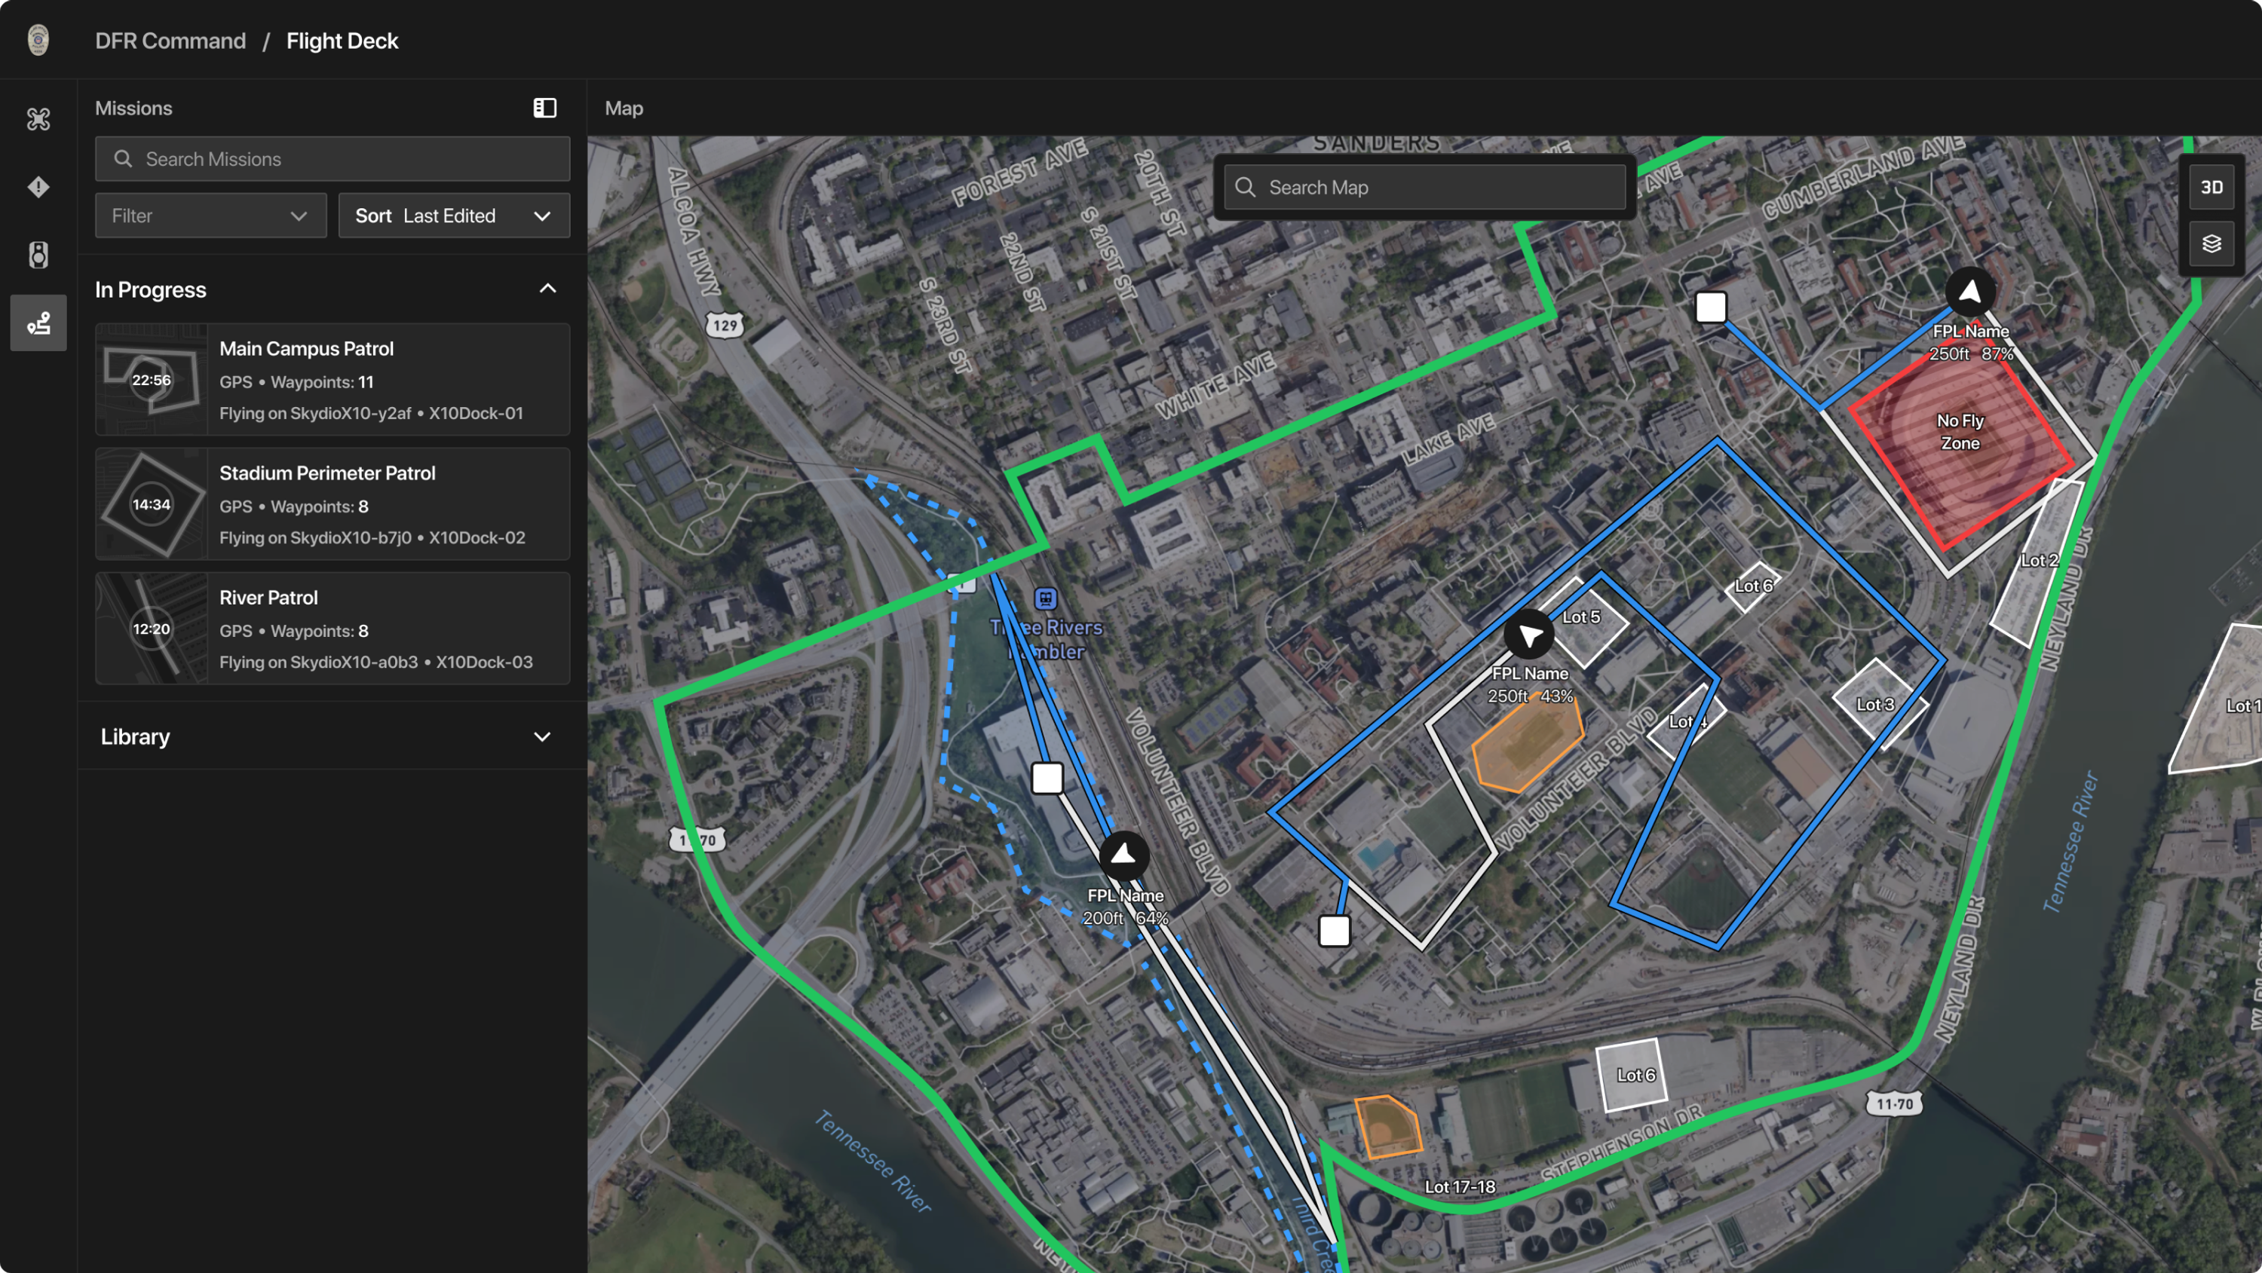Open the Sort Last Edited dropdown
The image size is (2262, 1273).
coord(454,216)
